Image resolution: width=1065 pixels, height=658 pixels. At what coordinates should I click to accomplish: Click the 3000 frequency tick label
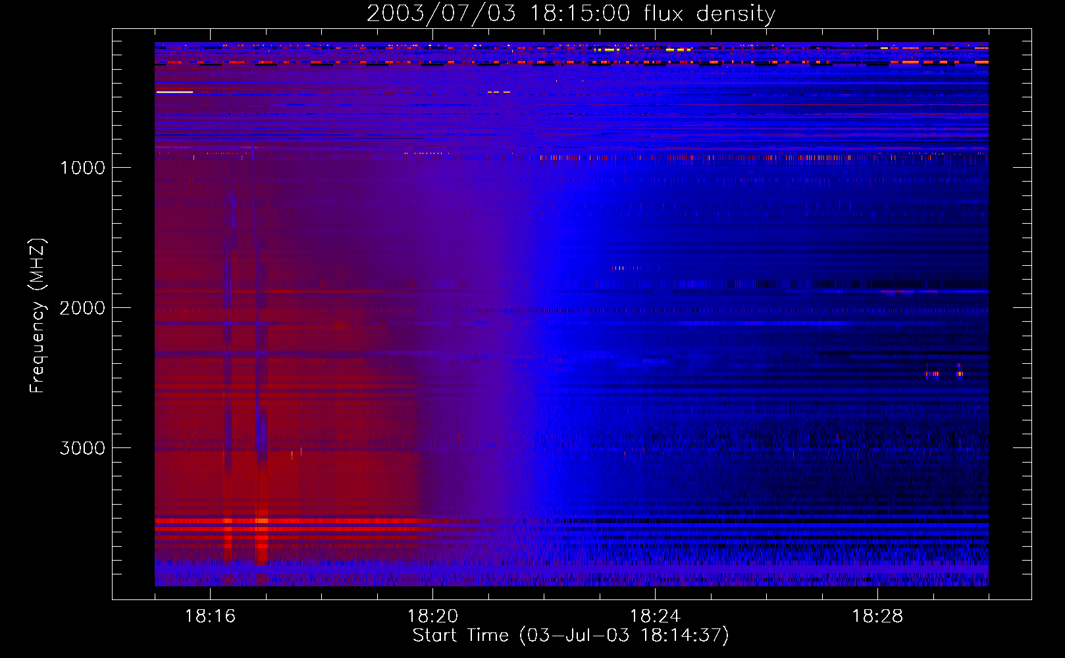click(82, 448)
